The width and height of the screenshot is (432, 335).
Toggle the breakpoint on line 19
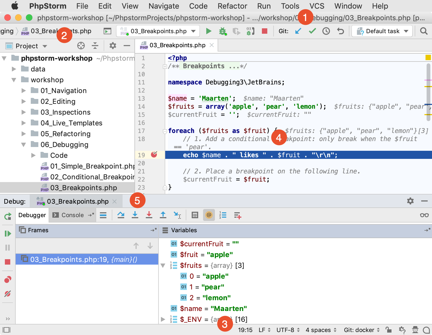pyautogui.click(x=154, y=155)
